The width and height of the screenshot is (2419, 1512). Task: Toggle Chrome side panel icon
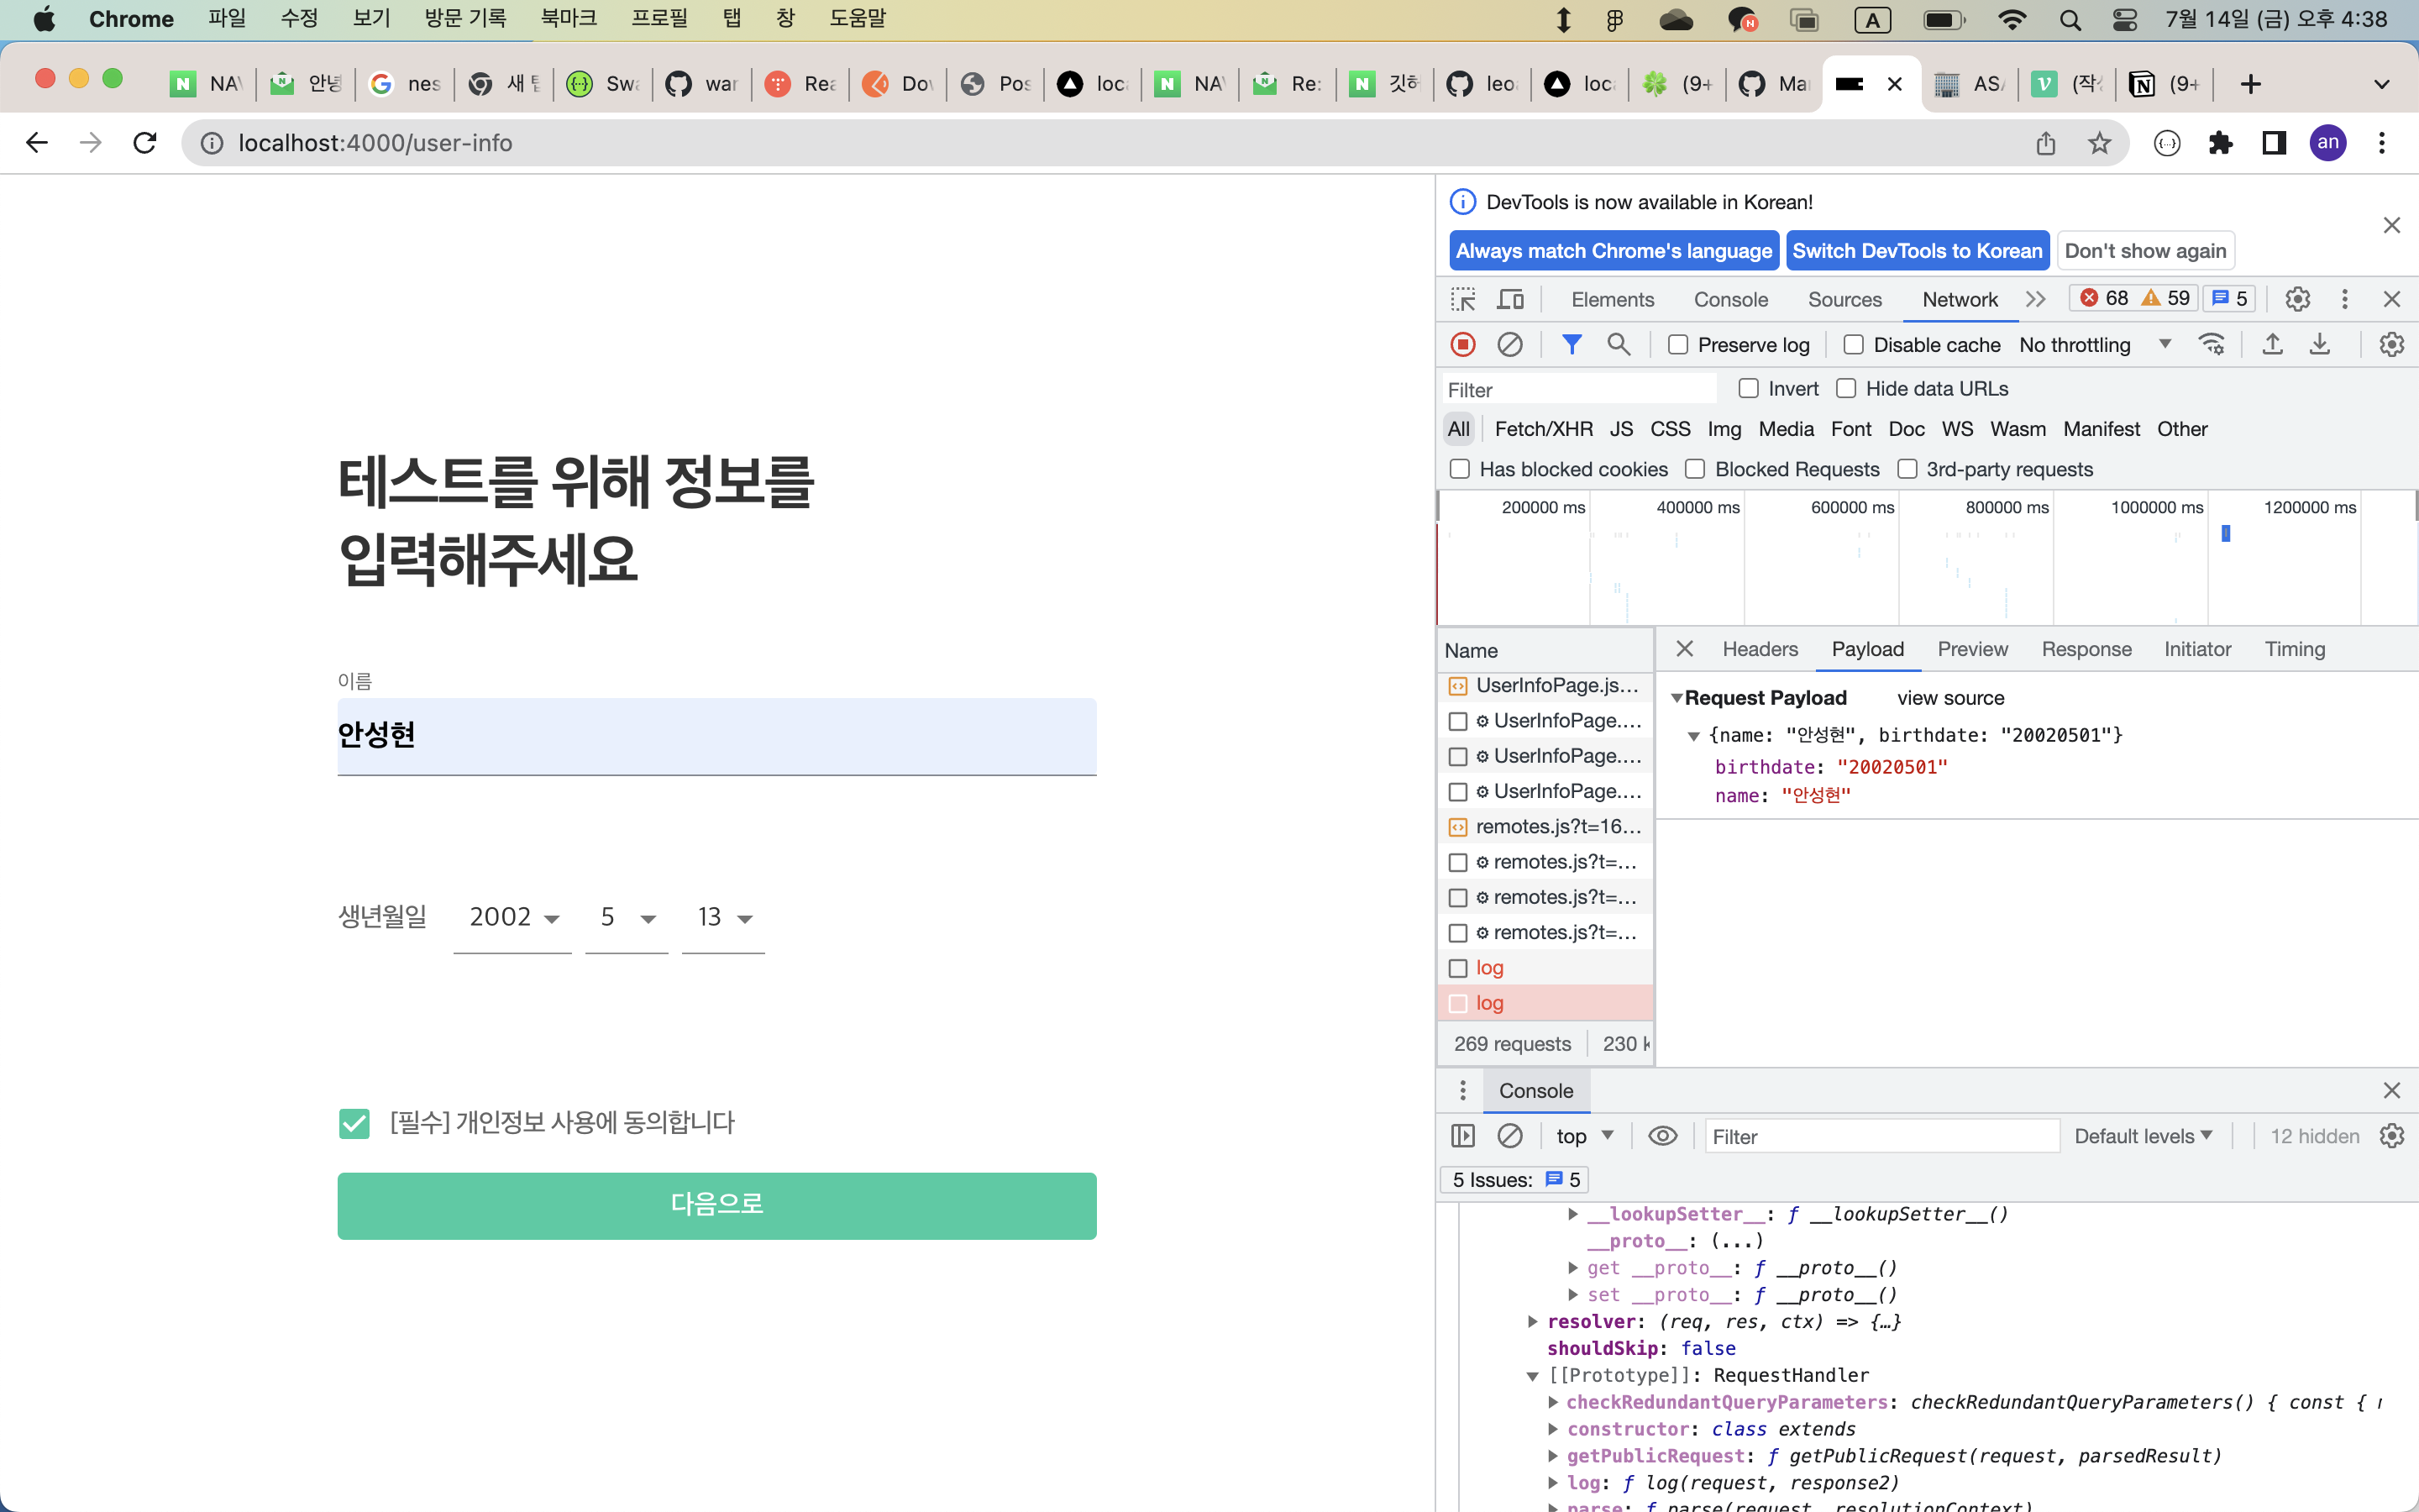pyautogui.click(x=2274, y=143)
